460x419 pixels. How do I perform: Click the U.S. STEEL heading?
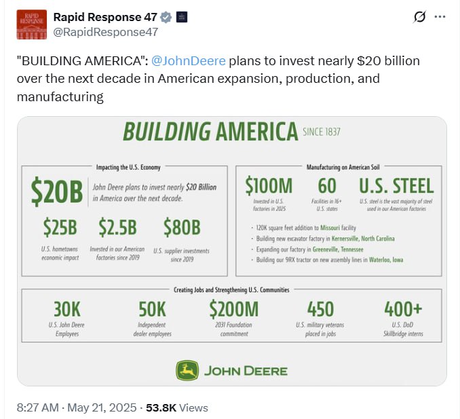396,186
